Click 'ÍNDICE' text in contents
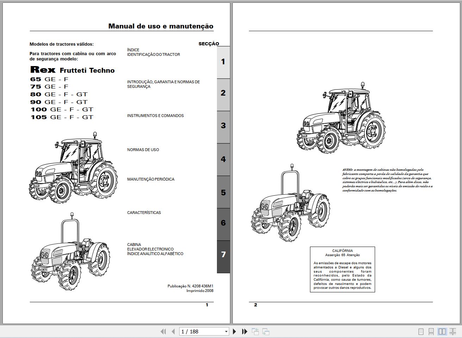Image resolution: width=462 pixels, height=338 pixels. click(133, 50)
